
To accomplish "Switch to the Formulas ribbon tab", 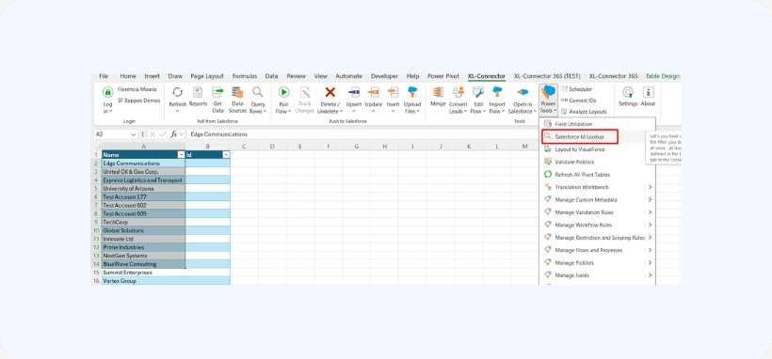I will (245, 76).
